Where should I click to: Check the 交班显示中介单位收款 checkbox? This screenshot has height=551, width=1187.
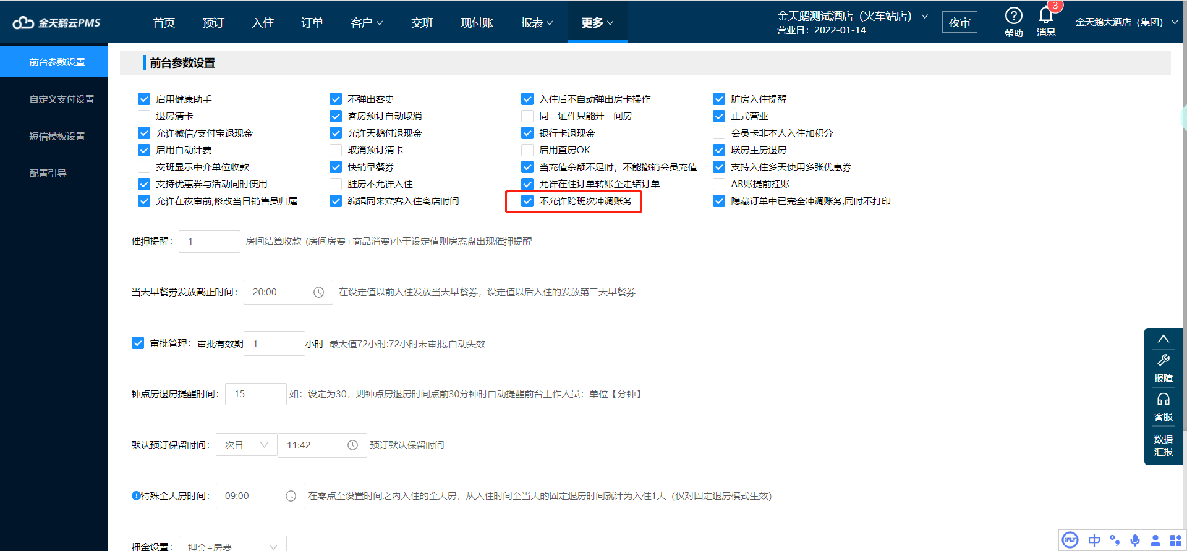pos(144,167)
